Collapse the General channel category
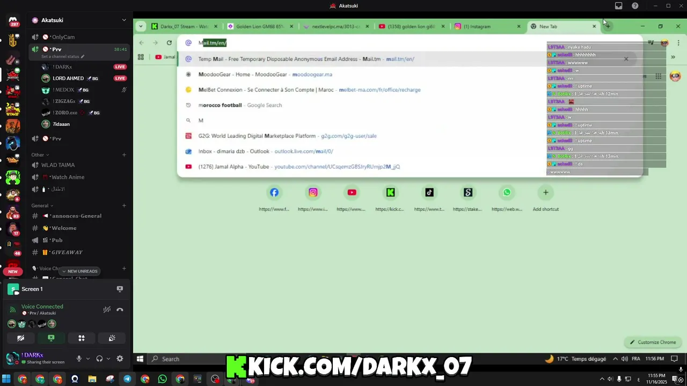Image resolution: width=687 pixels, height=386 pixels. coord(42,205)
